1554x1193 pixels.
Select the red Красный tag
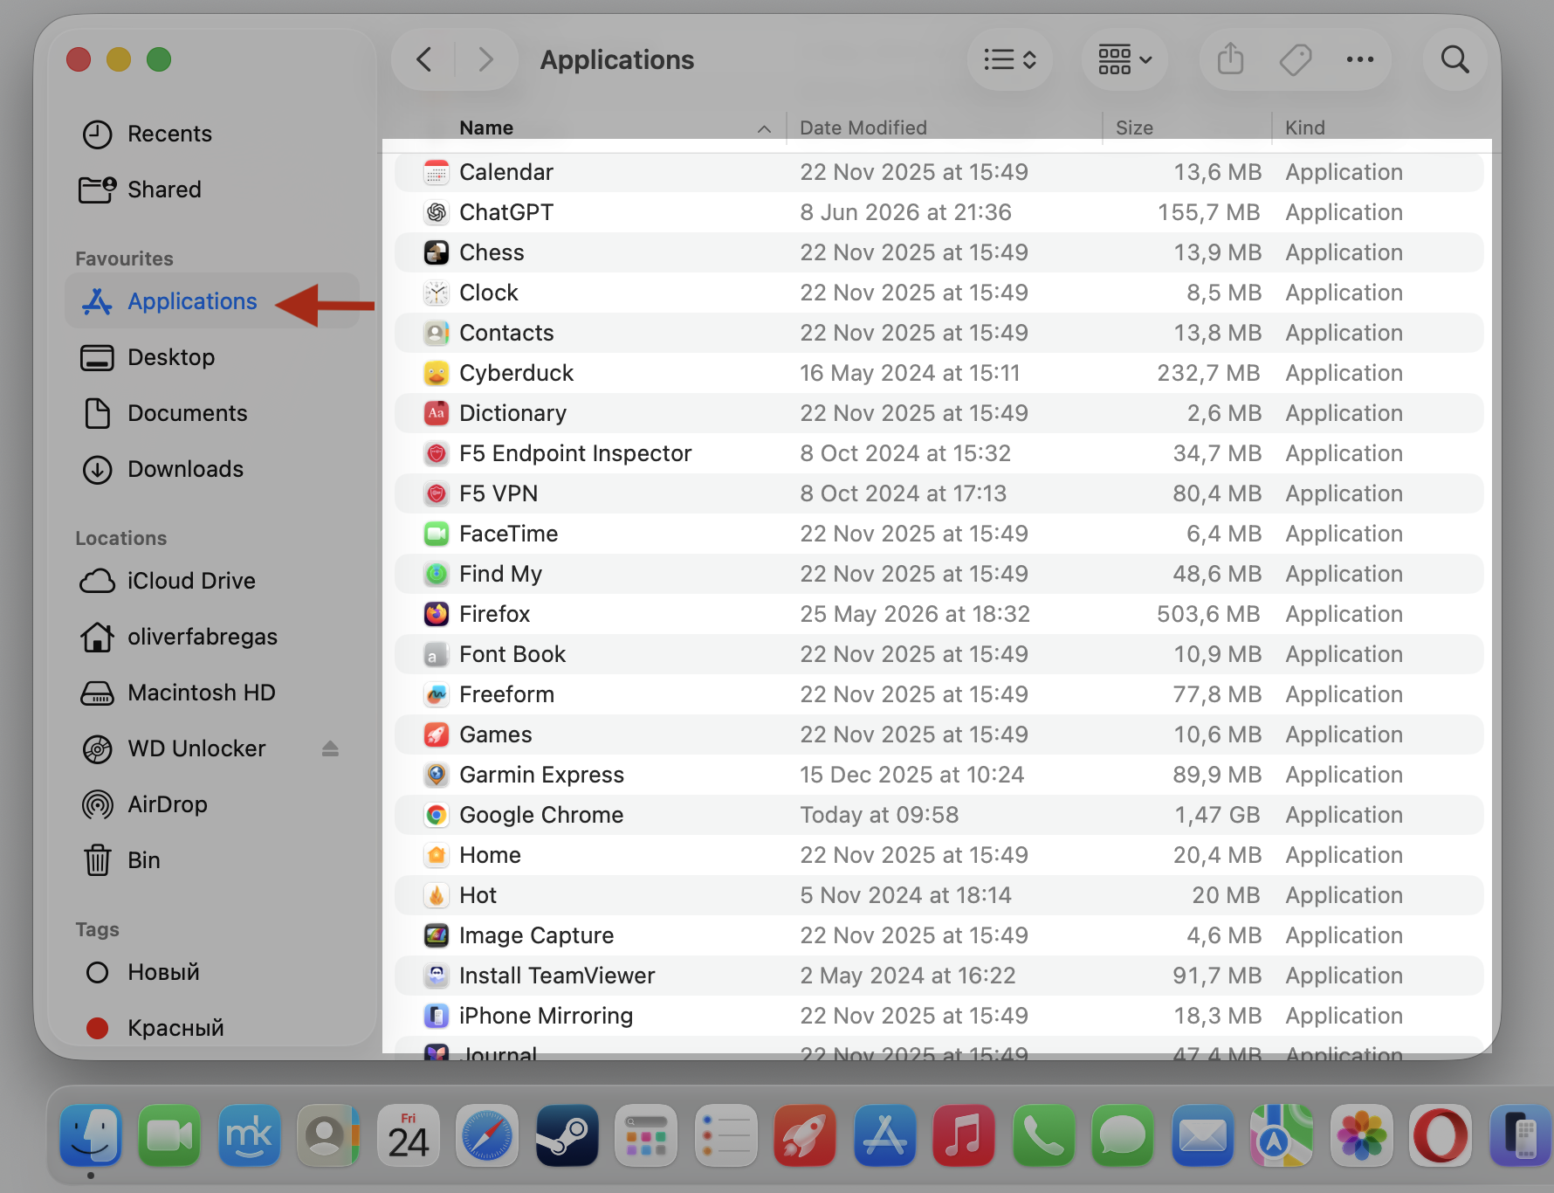(x=212, y=1028)
